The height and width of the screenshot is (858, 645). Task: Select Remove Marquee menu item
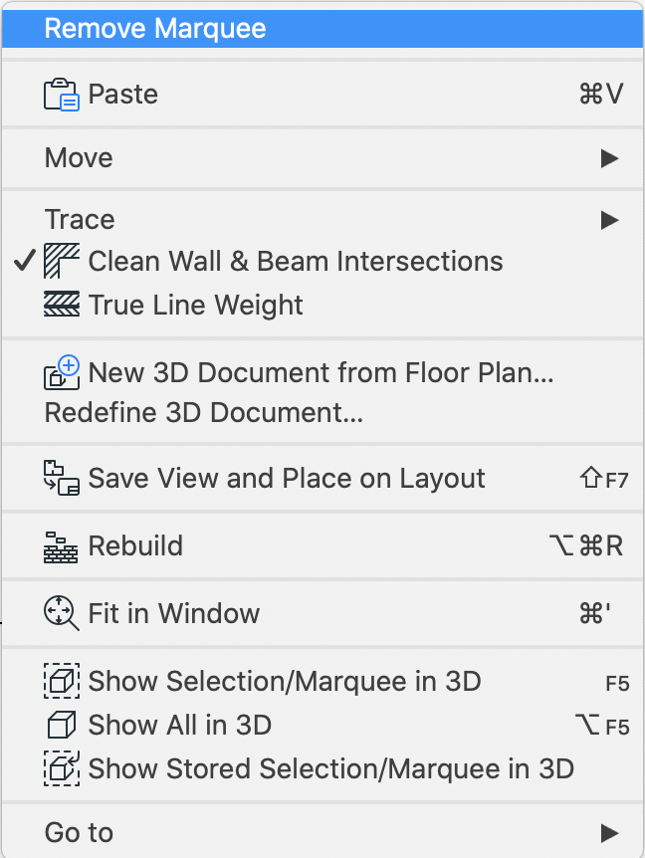pyautogui.click(x=322, y=29)
